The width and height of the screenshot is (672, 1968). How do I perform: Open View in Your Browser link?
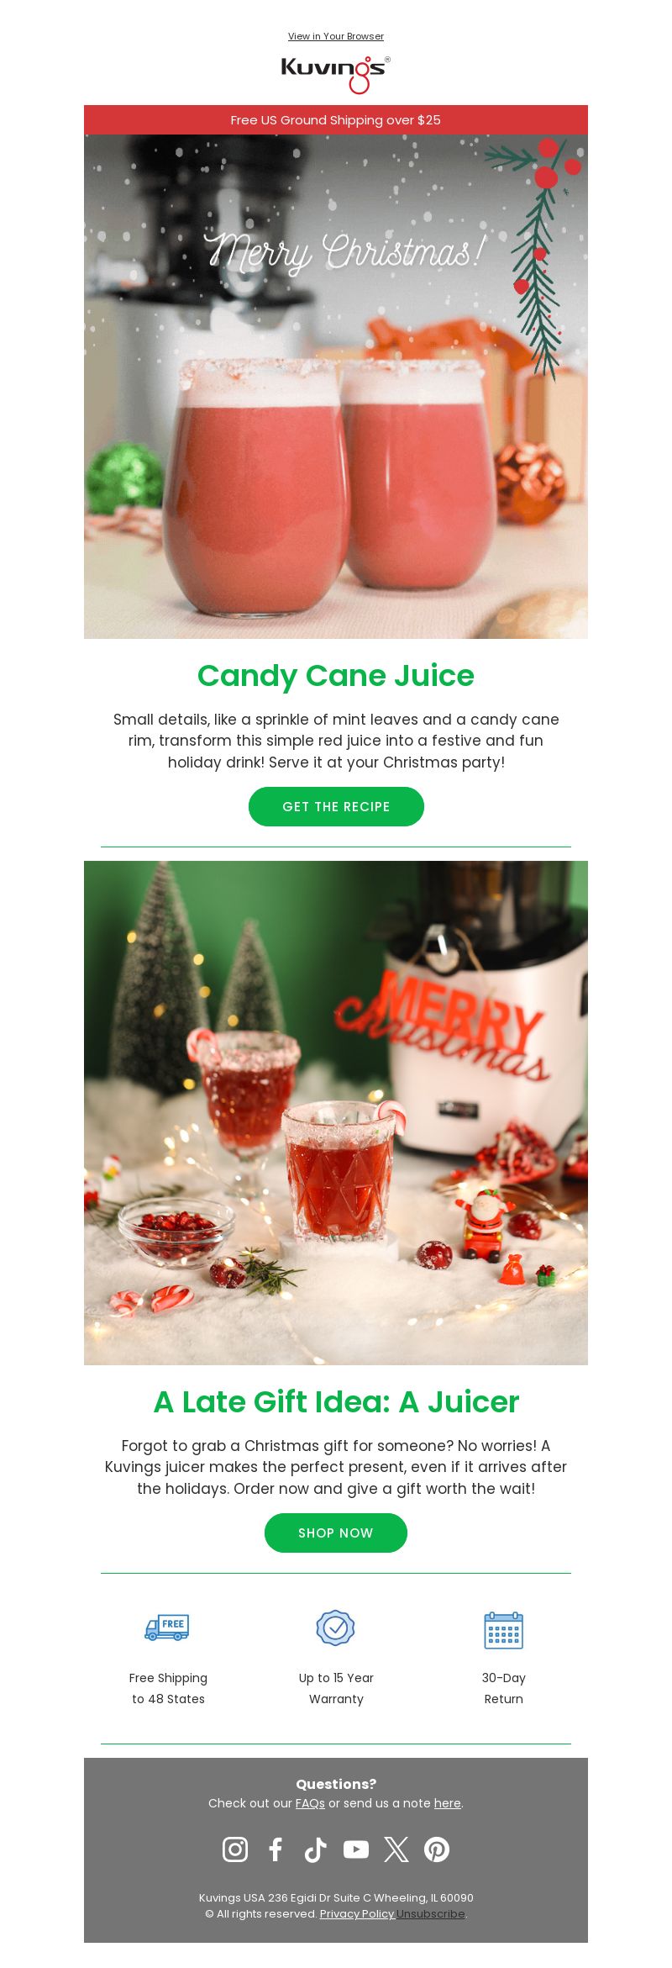[x=336, y=36]
